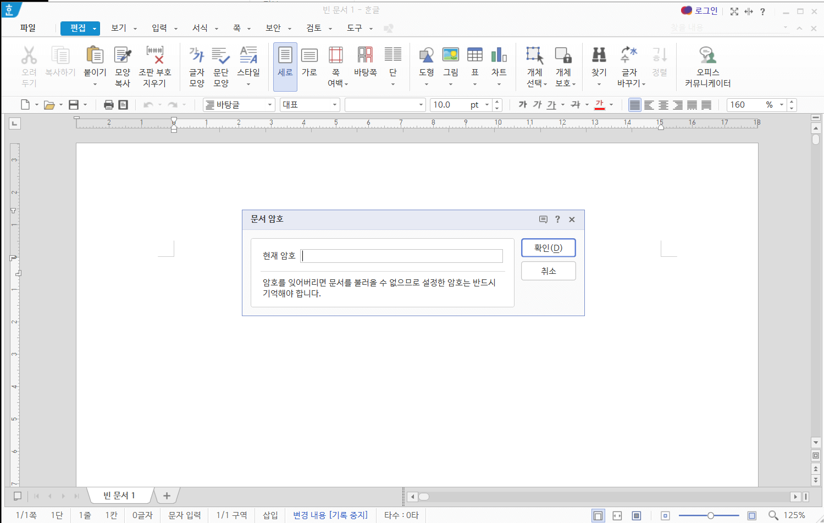Screen dimensions: 824x523
Task: Click the 오피스 커뮤니케이터 icon
Action: click(x=707, y=55)
